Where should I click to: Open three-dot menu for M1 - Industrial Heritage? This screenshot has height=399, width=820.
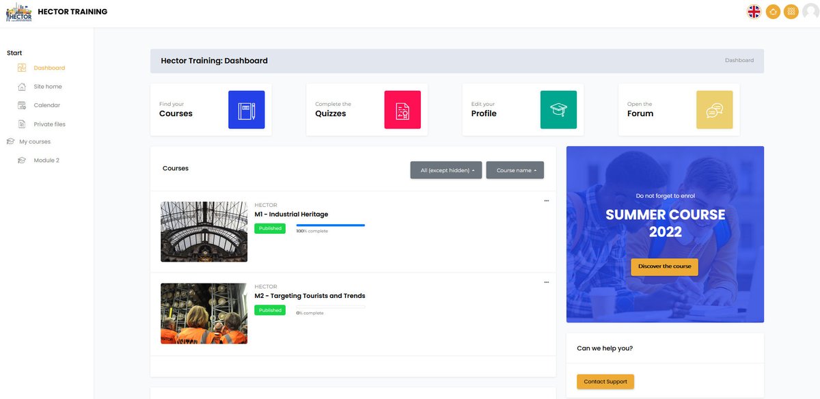tap(546, 201)
